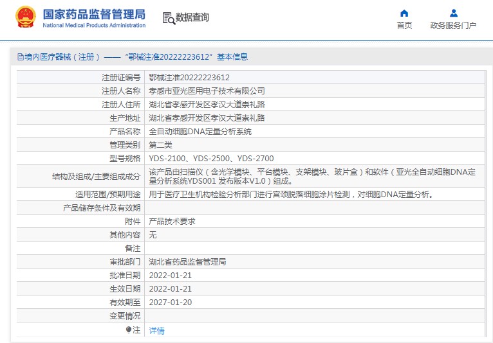Select 湖北省药品监督管理局 approving department
493x343 pixels.
187,262
